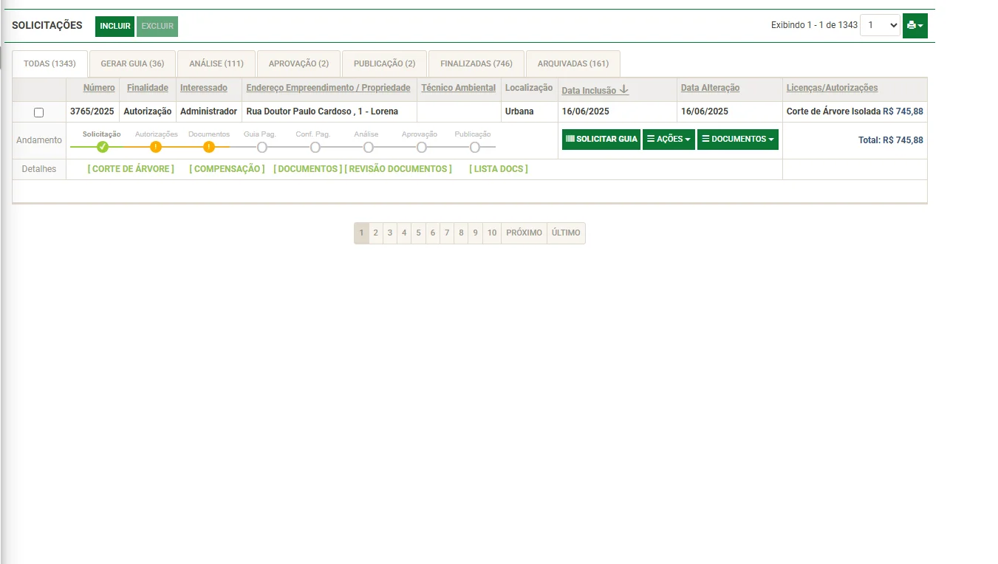Click the Documentos warning step icon
The image size is (998, 564).
tap(209, 147)
